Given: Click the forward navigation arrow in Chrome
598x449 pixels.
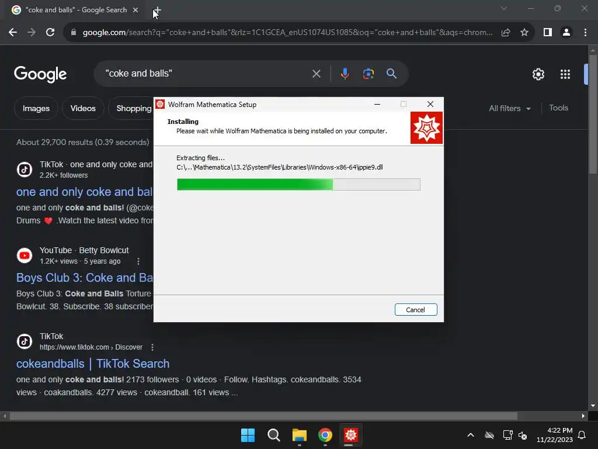Looking at the screenshot, I should coord(32,33).
